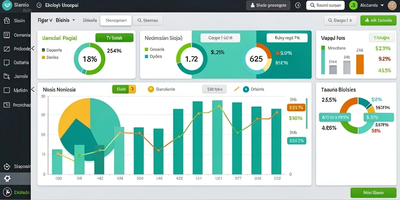Switch to the Skencaniart tab

coord(116,20)
